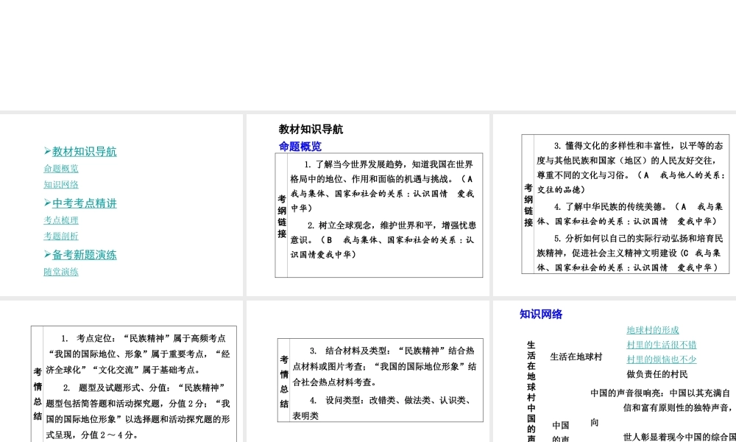The width and height of the screenshot is (736, 442).
Task: Open the 备考新题演练 section link
Action: [x=85, y=255]
